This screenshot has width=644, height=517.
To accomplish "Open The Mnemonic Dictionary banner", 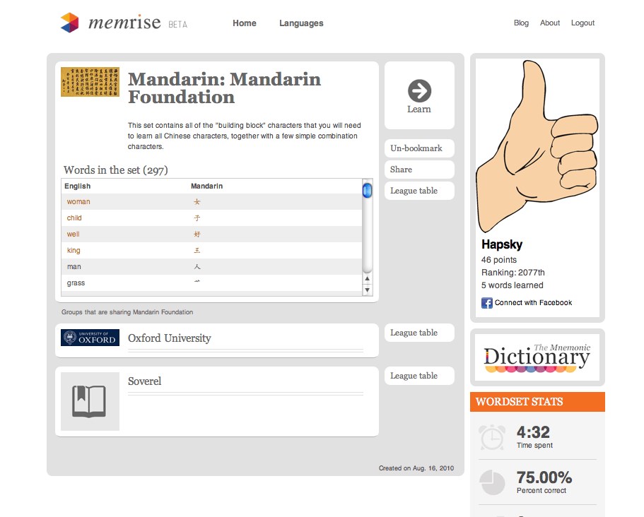I will [537, 357].
